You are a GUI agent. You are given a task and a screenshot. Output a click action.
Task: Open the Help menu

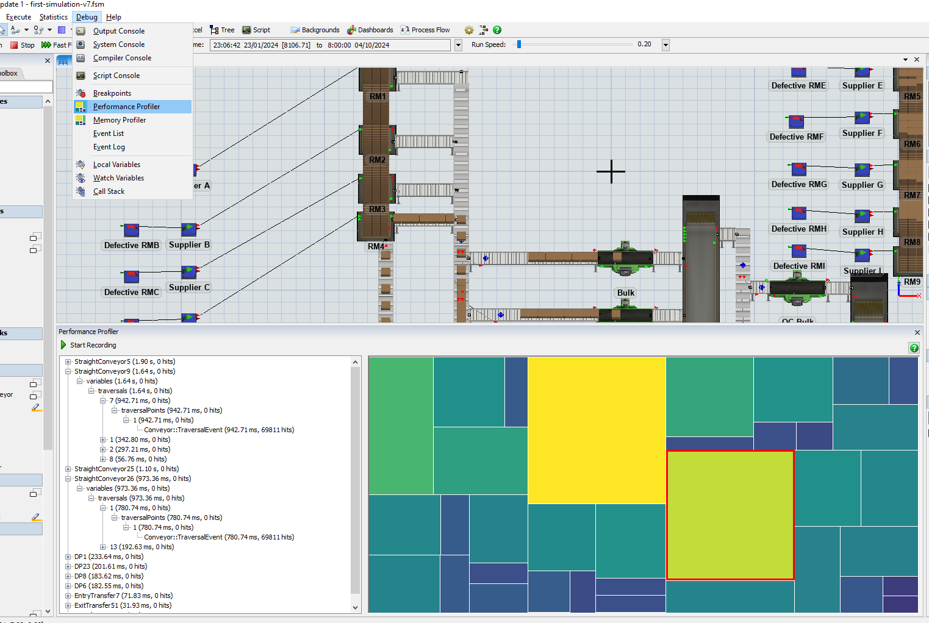point(113,17)
